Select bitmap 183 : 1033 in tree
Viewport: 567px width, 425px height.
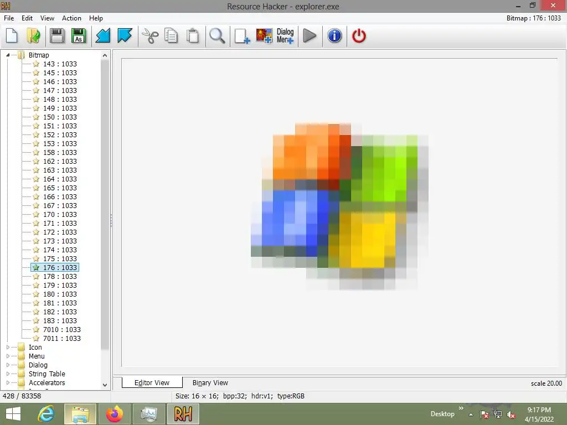(60, 320)
